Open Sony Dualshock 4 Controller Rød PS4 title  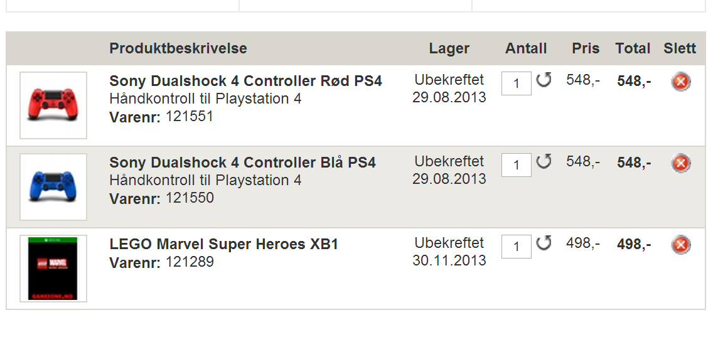(246, 81)
